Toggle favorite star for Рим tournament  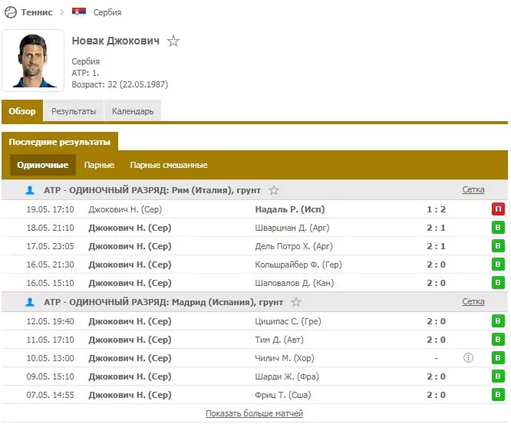pos(274,190)
